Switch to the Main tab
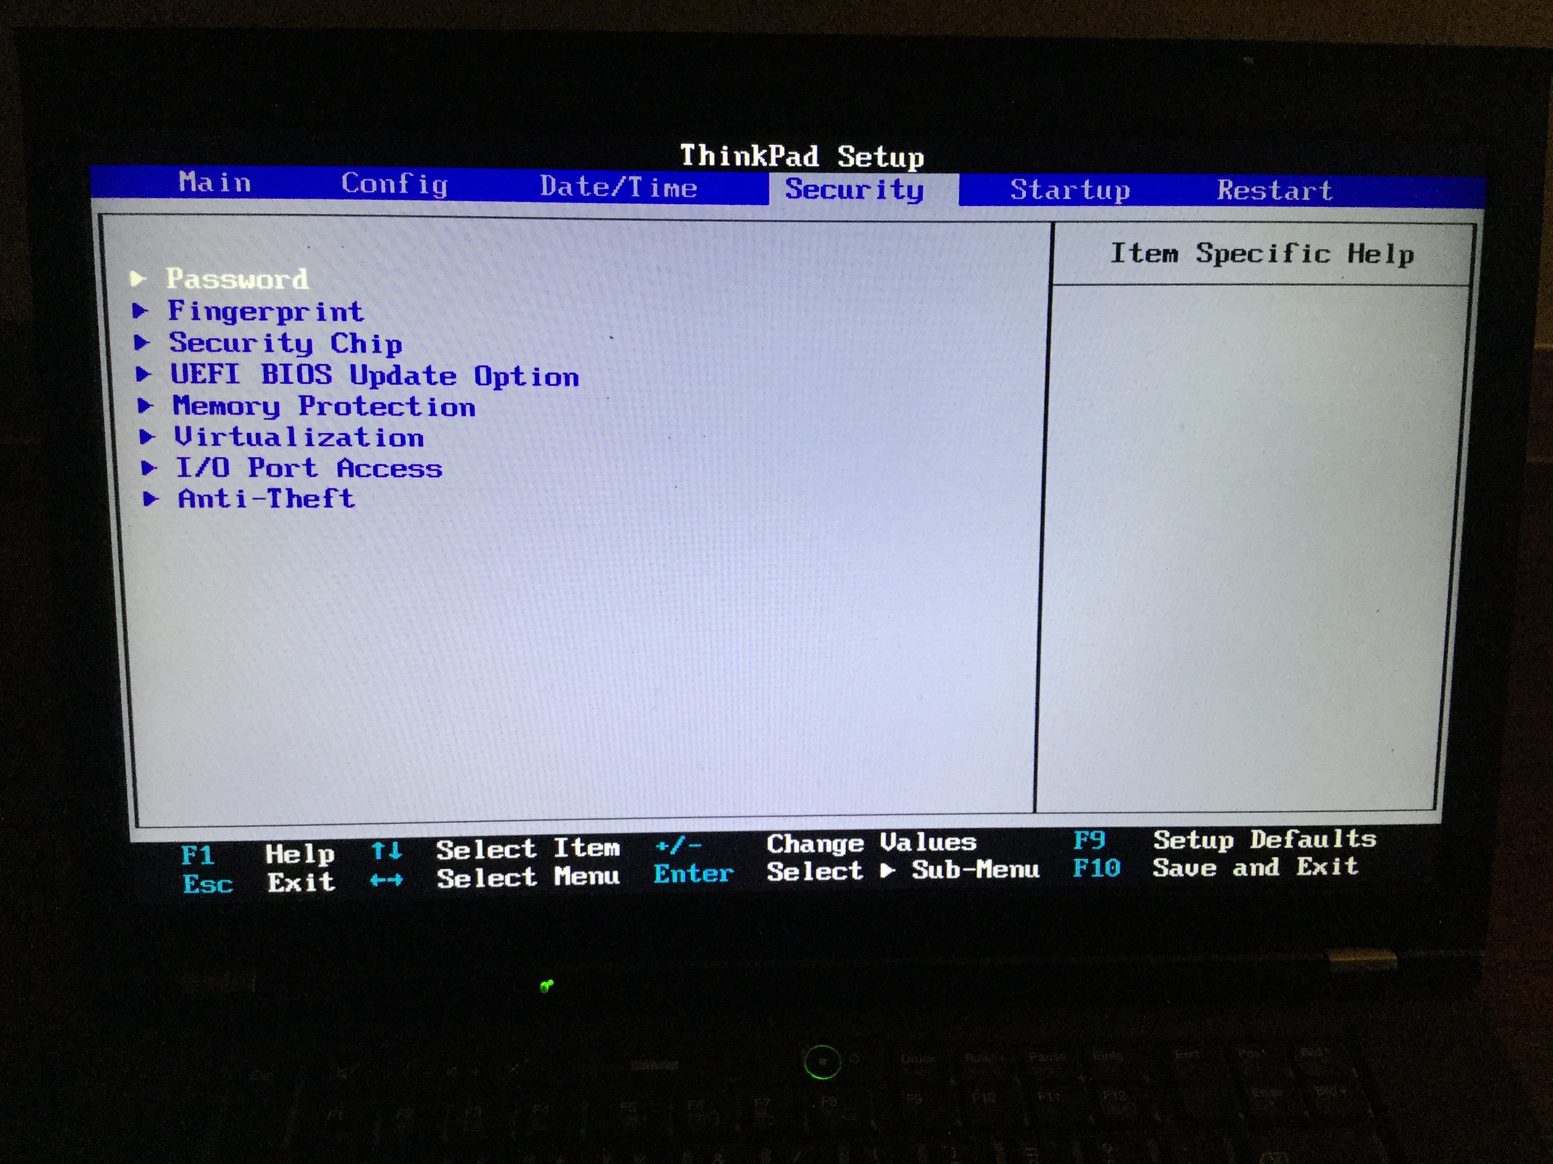The width and height of the screenshot is (1553, 1164). pos(215,183)
